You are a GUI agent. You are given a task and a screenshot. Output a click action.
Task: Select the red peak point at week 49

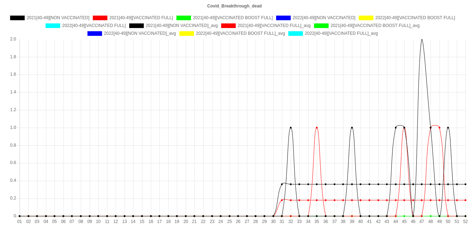pyautogui.click(x=439, y=127)
